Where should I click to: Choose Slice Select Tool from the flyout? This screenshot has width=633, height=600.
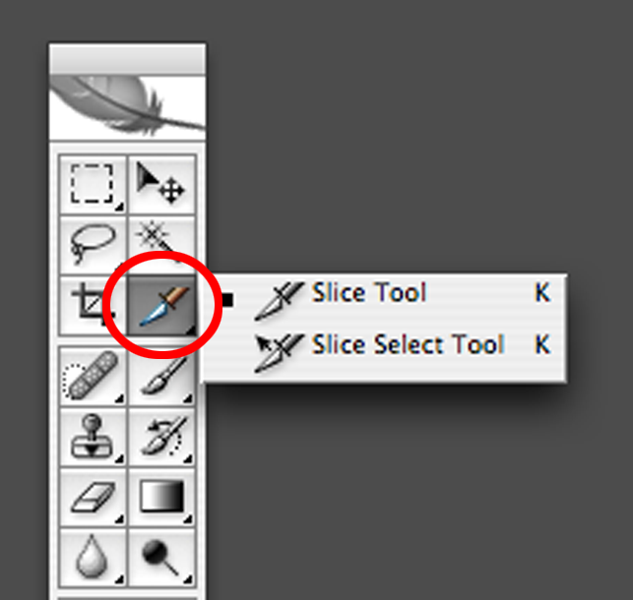point(406,345)
